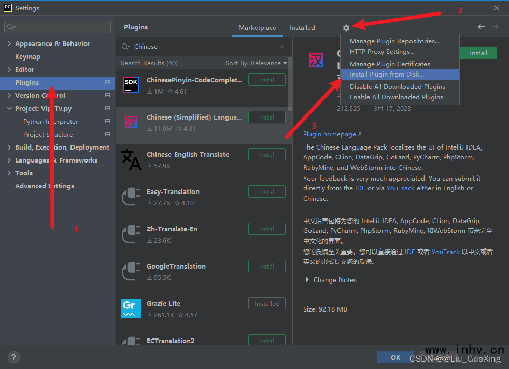509x369 pixels.
Task: Select Plugins in the settings tree
Action: pos(58,83)
